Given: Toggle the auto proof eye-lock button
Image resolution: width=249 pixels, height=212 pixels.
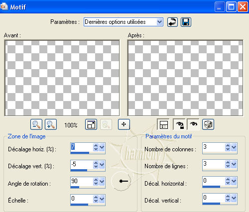Looking at the screenshot, I should pos(179,124).
